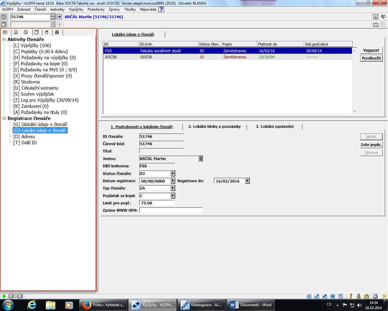Click the volume icon in system tray

(x=360, y=305)
